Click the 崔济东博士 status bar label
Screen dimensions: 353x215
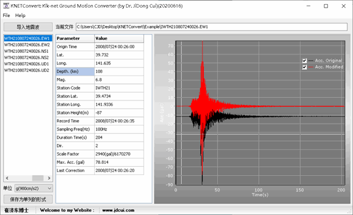point(16,210)
